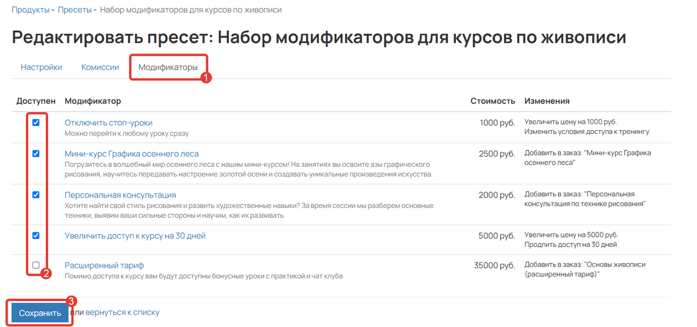697x327 pixels.
Task: Switch to the Настройки tab
Action: pos(41,67)
